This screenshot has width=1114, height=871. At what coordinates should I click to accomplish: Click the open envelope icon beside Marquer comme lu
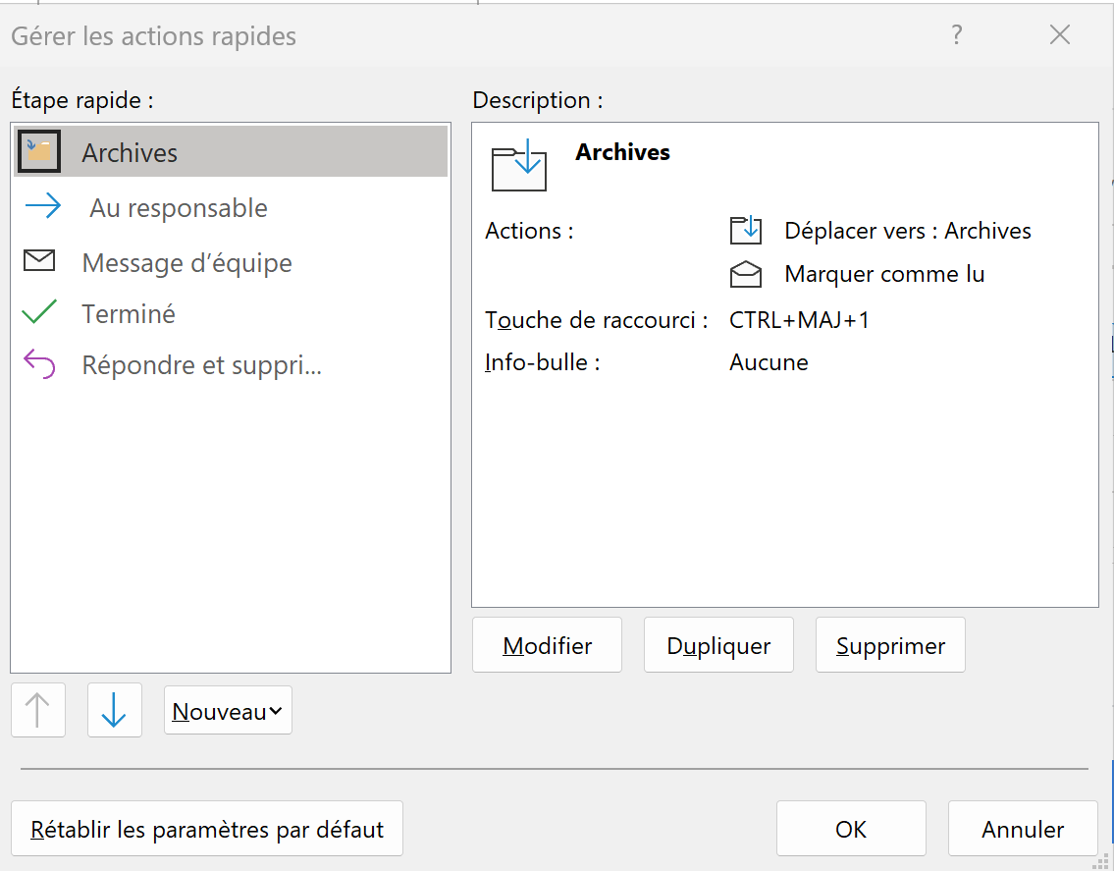(x=745, y=274)
